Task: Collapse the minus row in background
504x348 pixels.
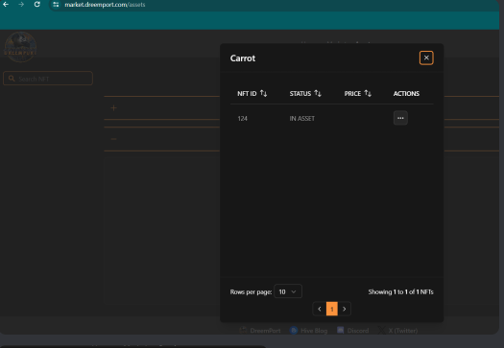Action: pos(114,139)
